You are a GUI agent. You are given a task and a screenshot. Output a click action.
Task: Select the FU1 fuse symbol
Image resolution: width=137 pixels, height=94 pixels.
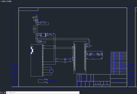pos(50,34)
